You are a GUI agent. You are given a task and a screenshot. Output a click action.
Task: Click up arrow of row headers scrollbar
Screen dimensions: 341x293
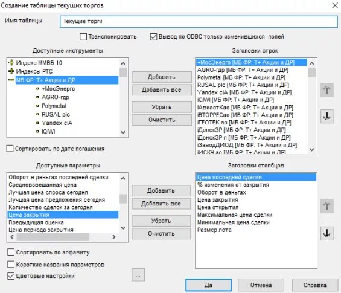311,63
